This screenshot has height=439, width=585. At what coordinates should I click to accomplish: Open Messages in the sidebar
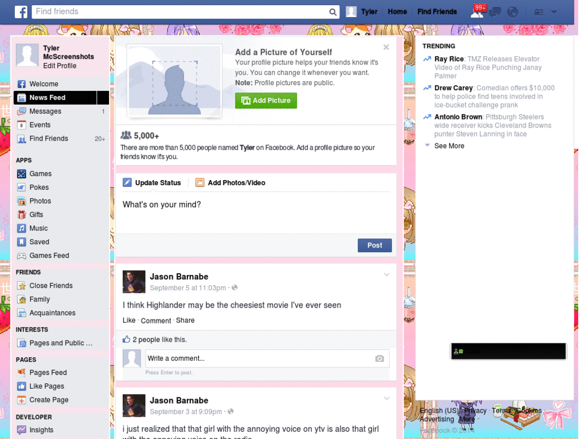[x=62, y=111]
